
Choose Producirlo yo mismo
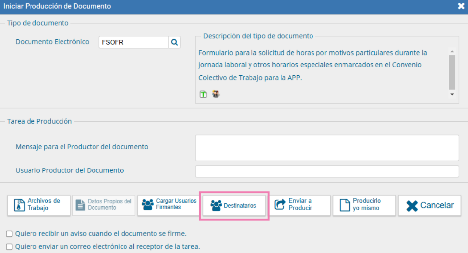pyautogui.click(x=364, y=204)
